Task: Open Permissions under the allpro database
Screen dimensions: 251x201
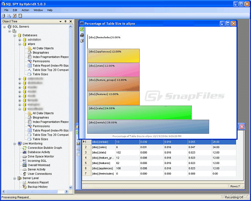Action: click(x=41, y=61)
